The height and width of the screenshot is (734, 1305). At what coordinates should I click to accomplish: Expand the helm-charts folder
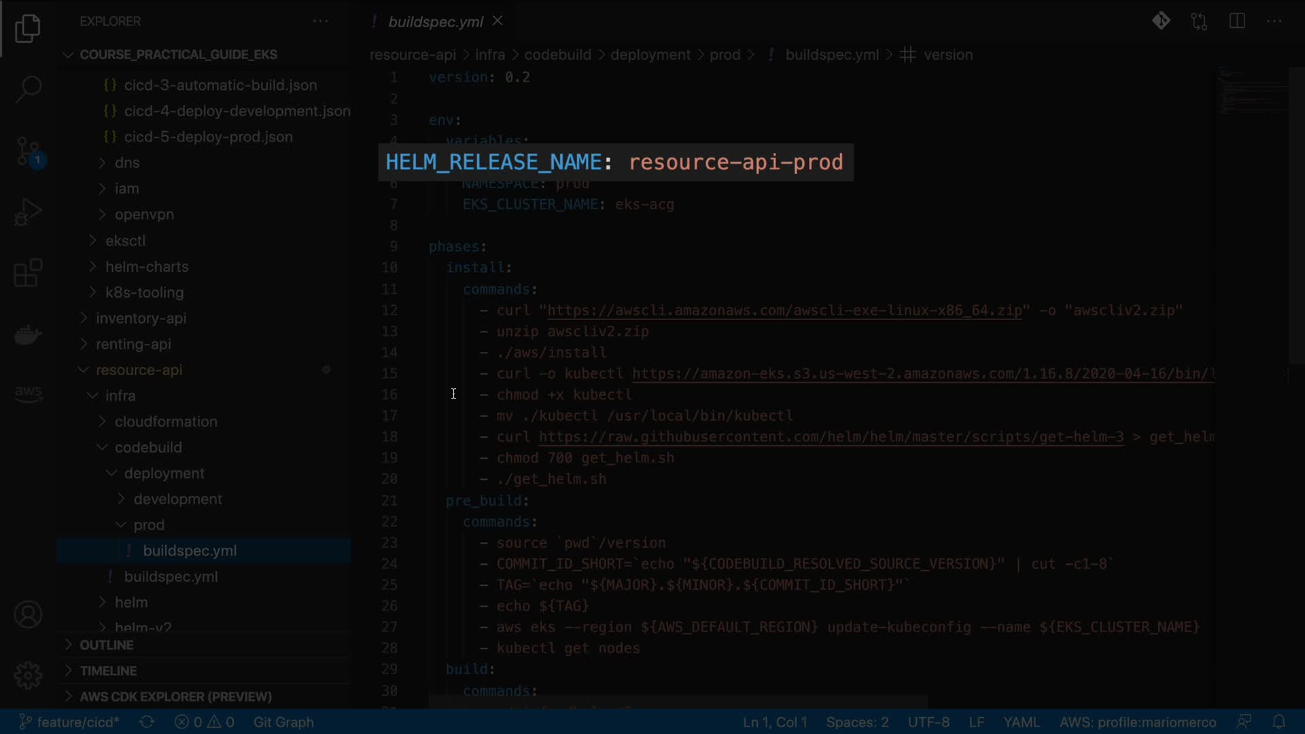(x=147, y=266)
